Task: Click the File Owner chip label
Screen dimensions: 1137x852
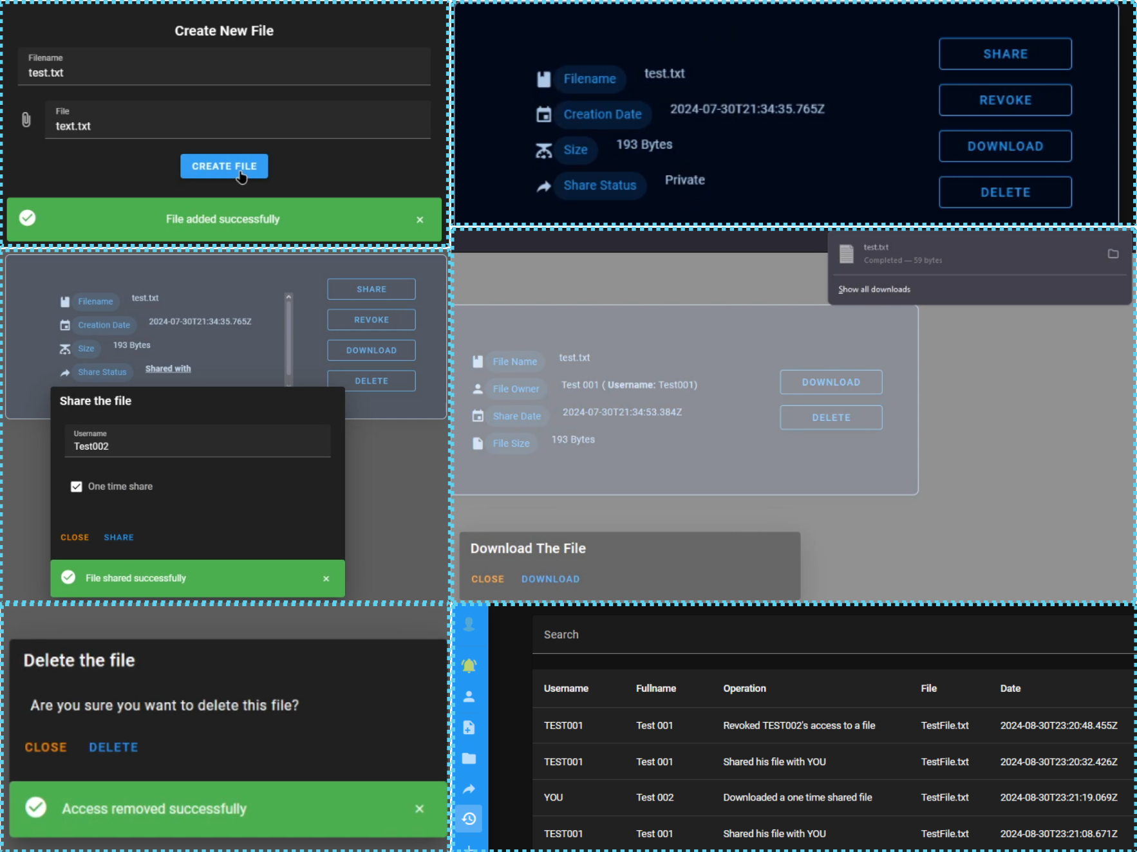Action: (x=516, y=389)
